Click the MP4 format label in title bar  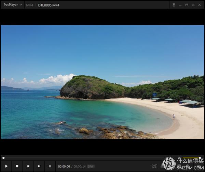[29, 5]
